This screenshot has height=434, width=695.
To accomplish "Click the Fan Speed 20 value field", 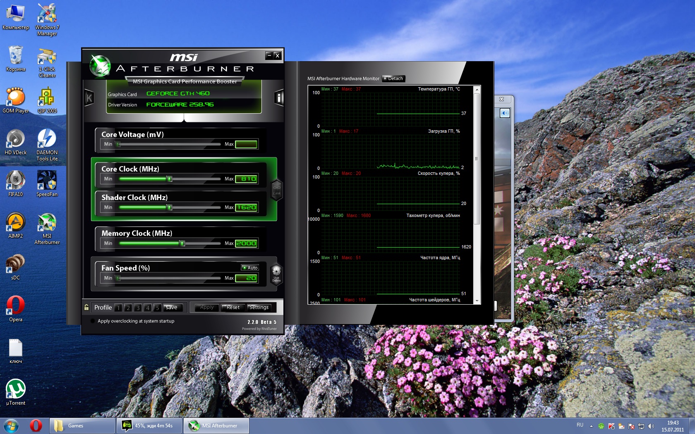I will click(246, 278).
